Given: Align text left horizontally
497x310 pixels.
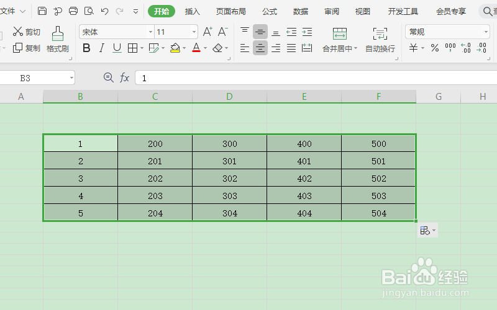Looking at the screenshot, I should tap(245, 48).
